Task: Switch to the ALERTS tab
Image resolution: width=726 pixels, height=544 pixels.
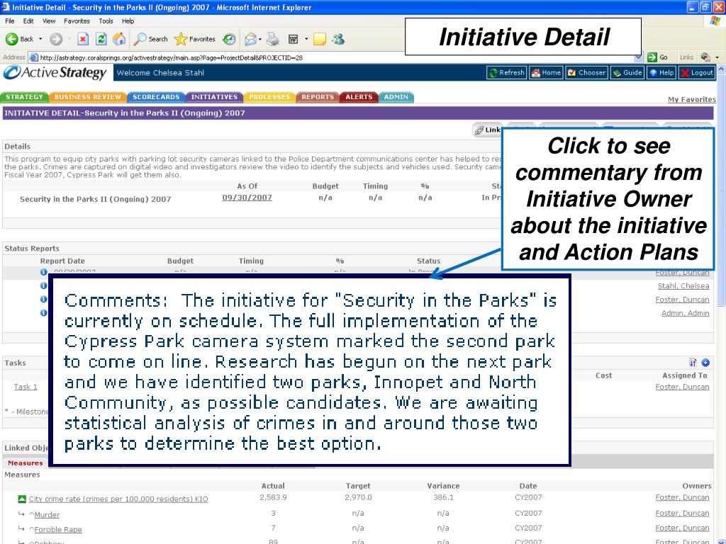Action: tap(359, 97)
